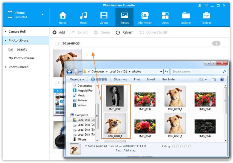Open the Music section icon
Screen dimensions: 233x163
[x=83, y=15]
